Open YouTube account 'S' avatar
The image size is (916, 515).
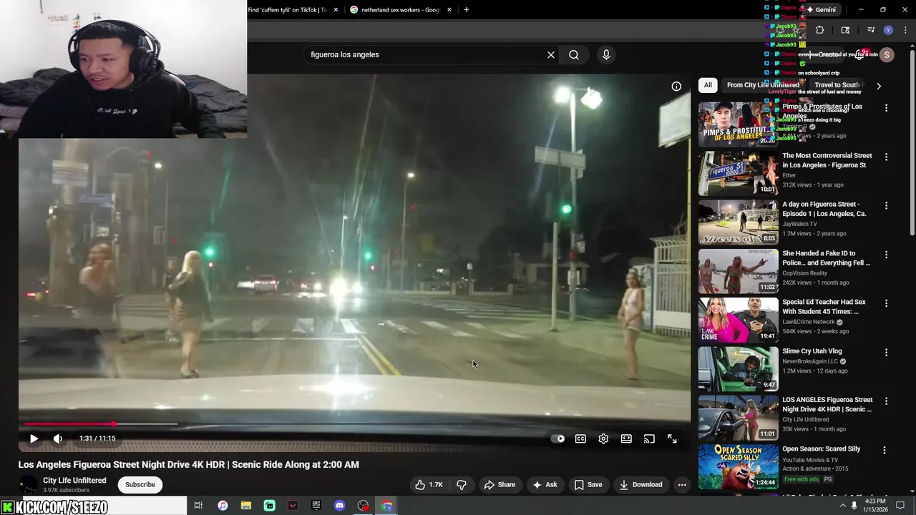tap(887, 55)
